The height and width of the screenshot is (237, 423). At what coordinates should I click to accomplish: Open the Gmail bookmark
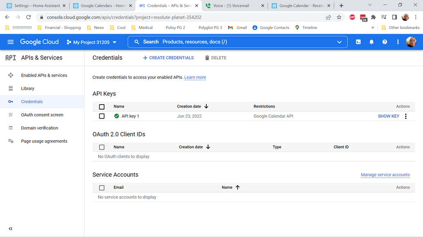[237, 27]
